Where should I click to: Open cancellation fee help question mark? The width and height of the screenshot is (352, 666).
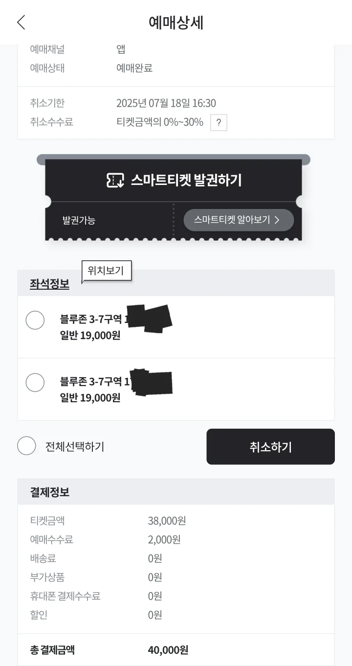pyautogui.click(x=219, y=123)
